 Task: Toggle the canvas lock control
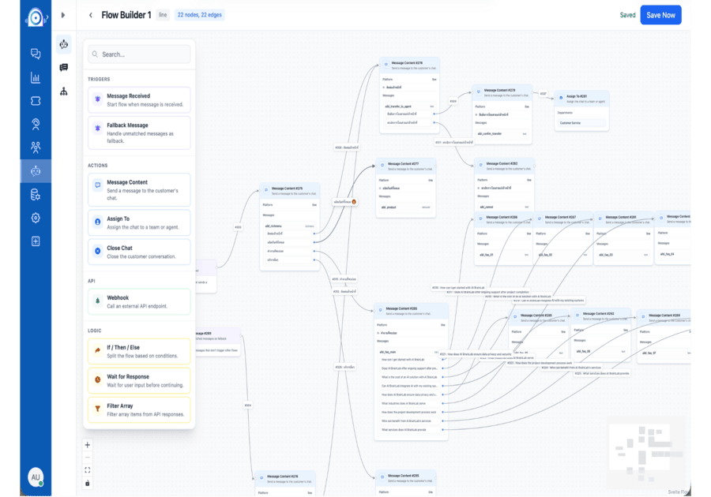tap(88, 483)
